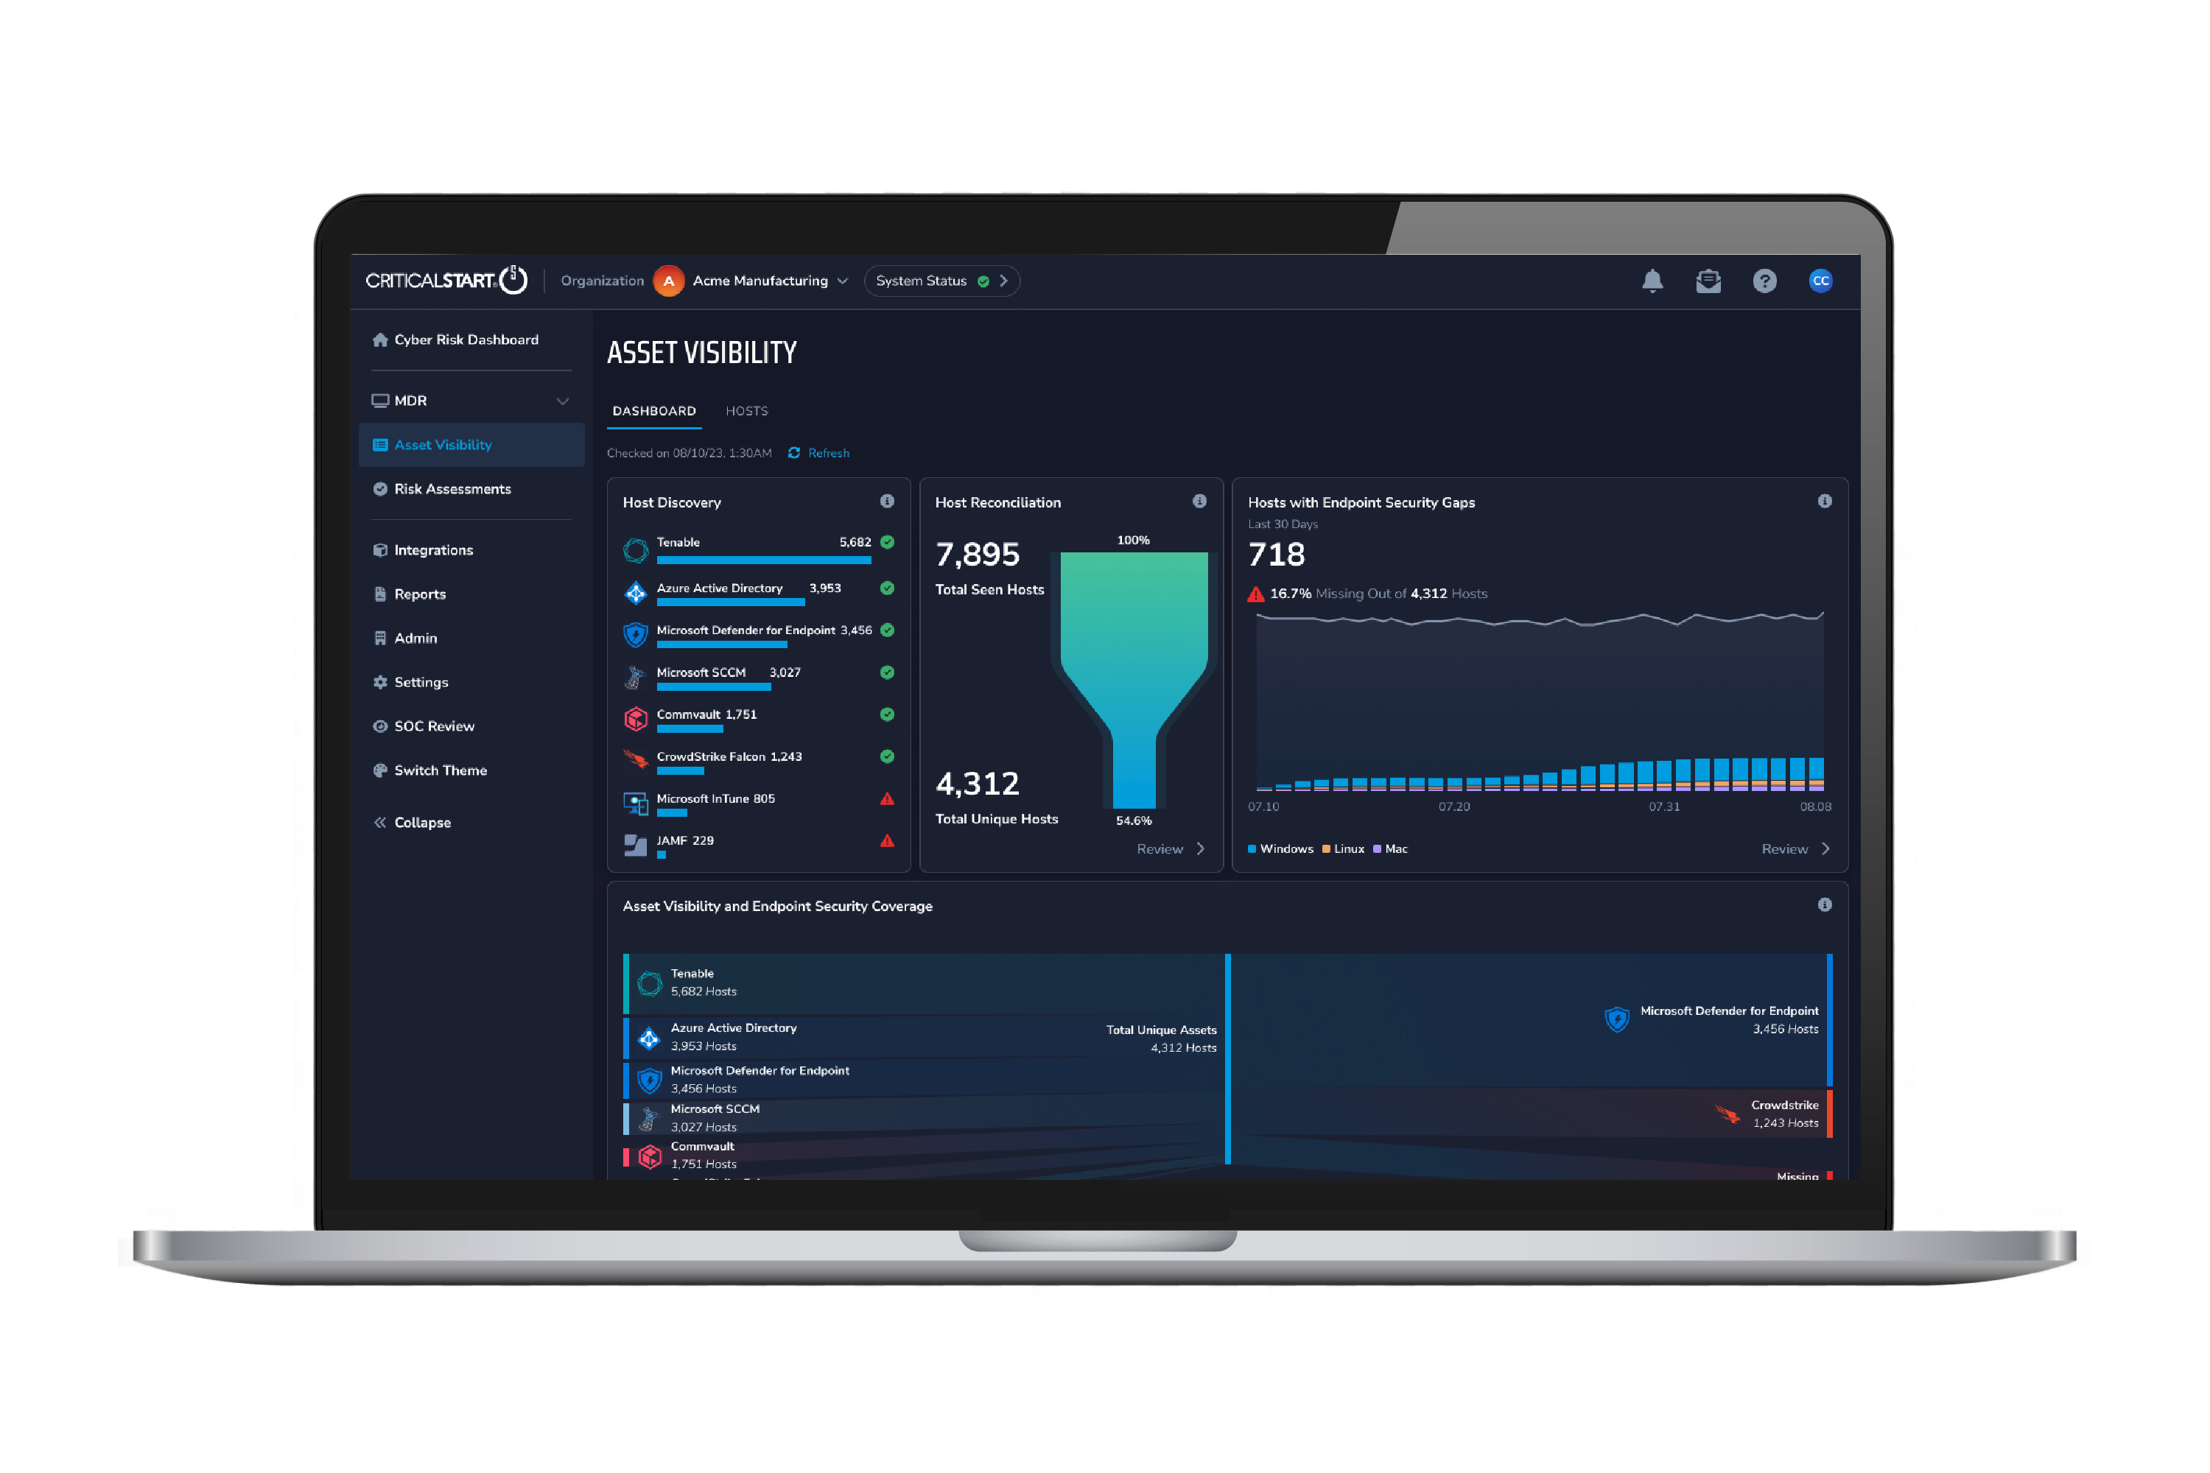The image size is (2210, 1473).
Task: Click '7,895' Total Seen Hosts value
Action: (x=978, y=555)
